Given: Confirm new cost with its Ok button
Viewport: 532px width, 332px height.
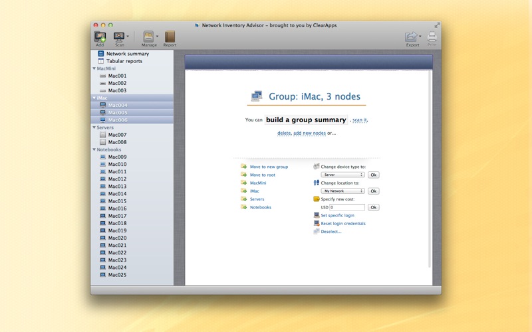Looking at the screenshot, I should click(x=373, y=207).
